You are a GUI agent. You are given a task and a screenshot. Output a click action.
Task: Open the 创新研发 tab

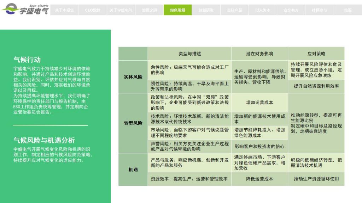pos(206,10)
